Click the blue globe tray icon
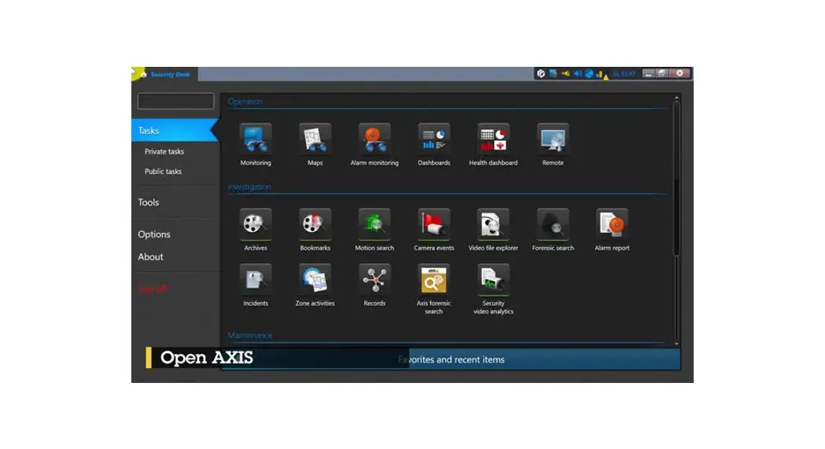825x449 pixels. pos(589,74)
